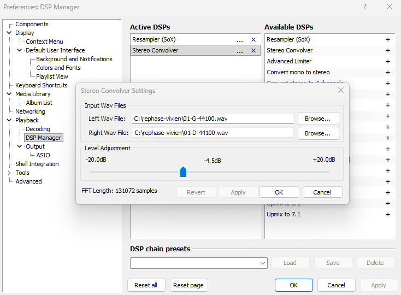Open Shell Integration preferences page
Screen dimensions: 401x295
coord(37,164)
